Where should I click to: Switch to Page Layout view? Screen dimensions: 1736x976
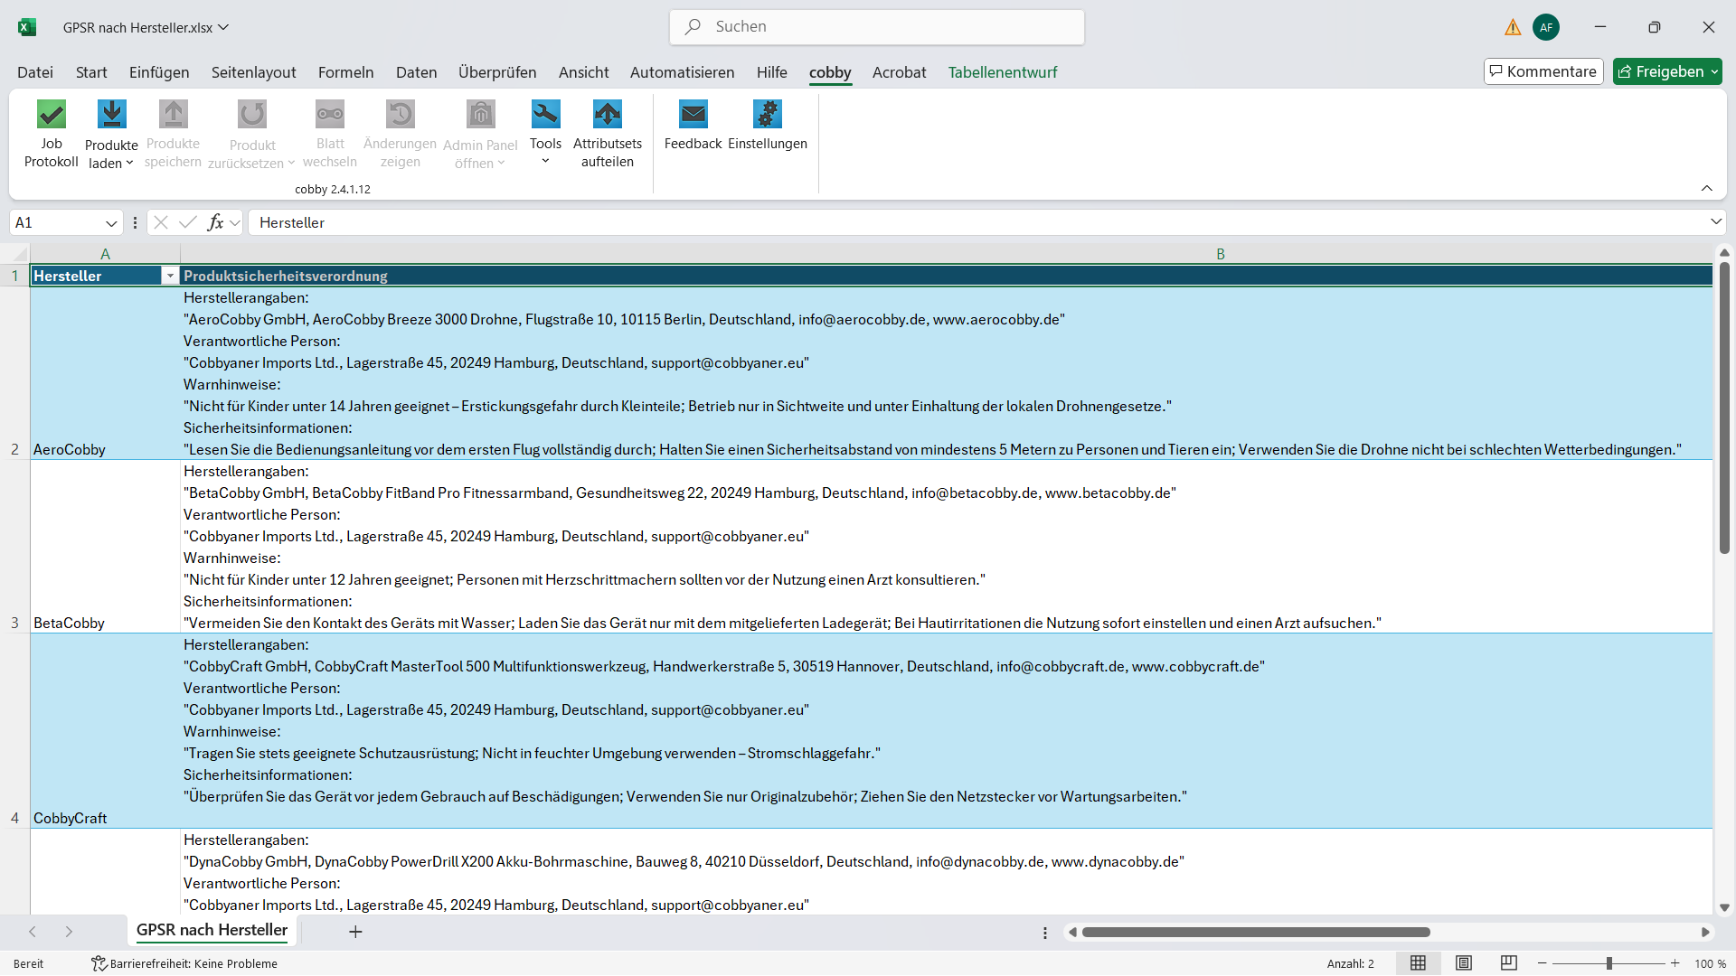click(1463, 963)
